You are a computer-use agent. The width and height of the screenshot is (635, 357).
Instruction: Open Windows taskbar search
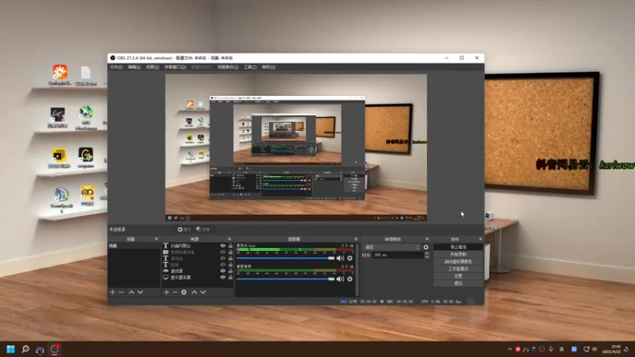[x=25, y=349]
